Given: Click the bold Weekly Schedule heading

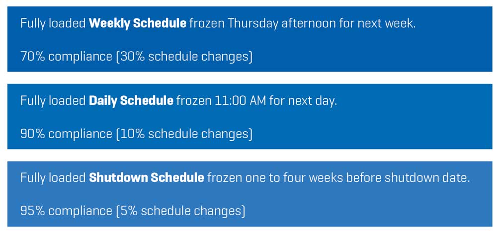Looking at the screenshot, I should [138, 24].
